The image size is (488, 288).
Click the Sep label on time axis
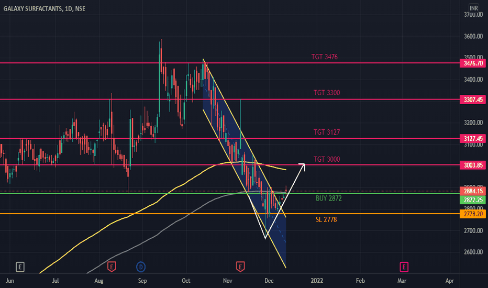pos(142,281)
